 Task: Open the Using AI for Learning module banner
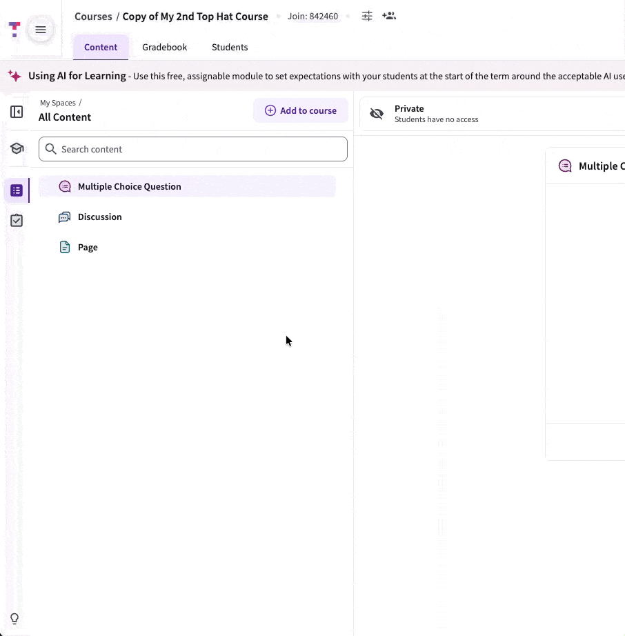(x=77, y=75)
